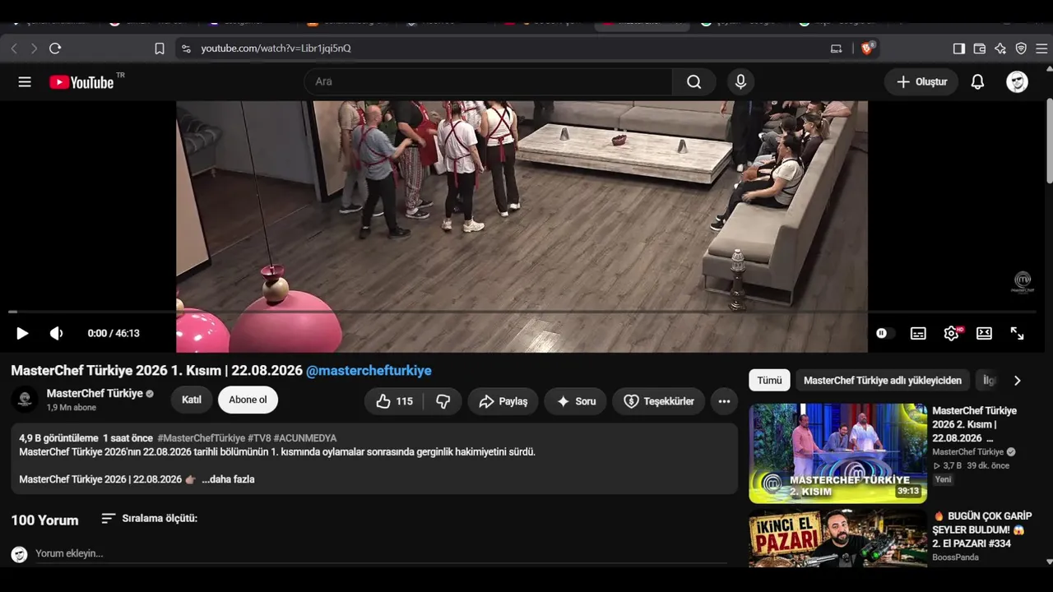Click Katıl to join the channel
Image resolution: width=1053 pixels, height=592 pixels.
click(x=192, y=400)
